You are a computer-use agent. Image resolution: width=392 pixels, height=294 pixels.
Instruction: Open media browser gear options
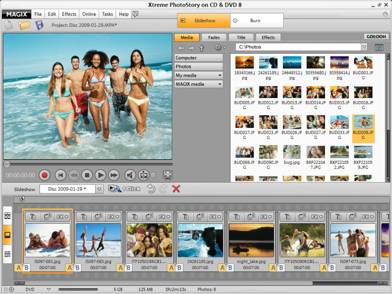click(218, 47)
